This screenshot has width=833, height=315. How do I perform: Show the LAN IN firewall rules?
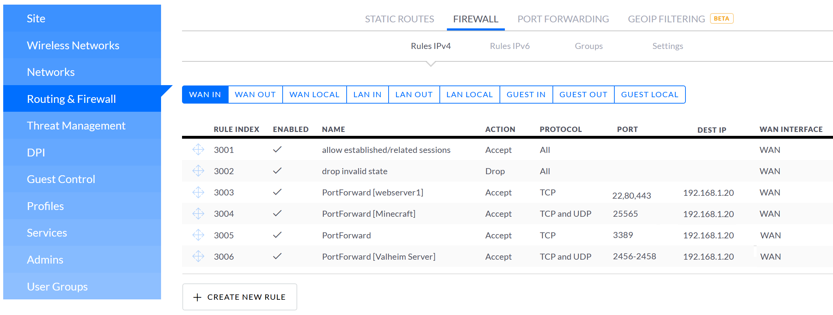pyautogui.click(x=367, y=95)
